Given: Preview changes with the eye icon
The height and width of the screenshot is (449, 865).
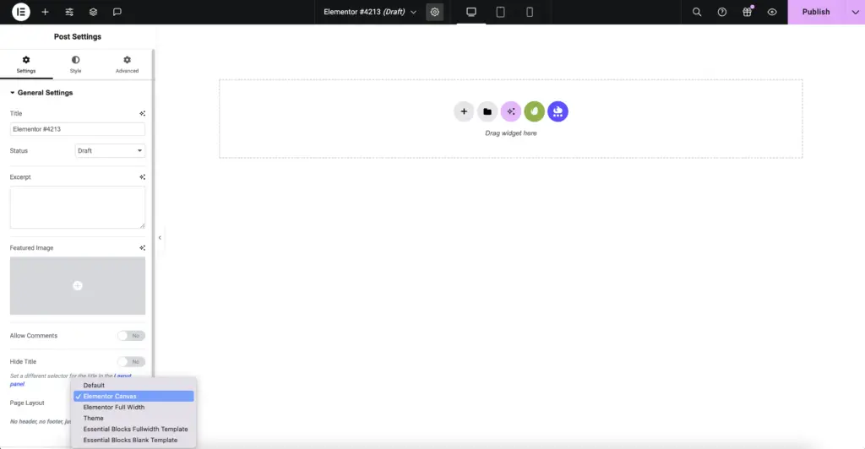Looking at the screenshot, I should [772, 12].
